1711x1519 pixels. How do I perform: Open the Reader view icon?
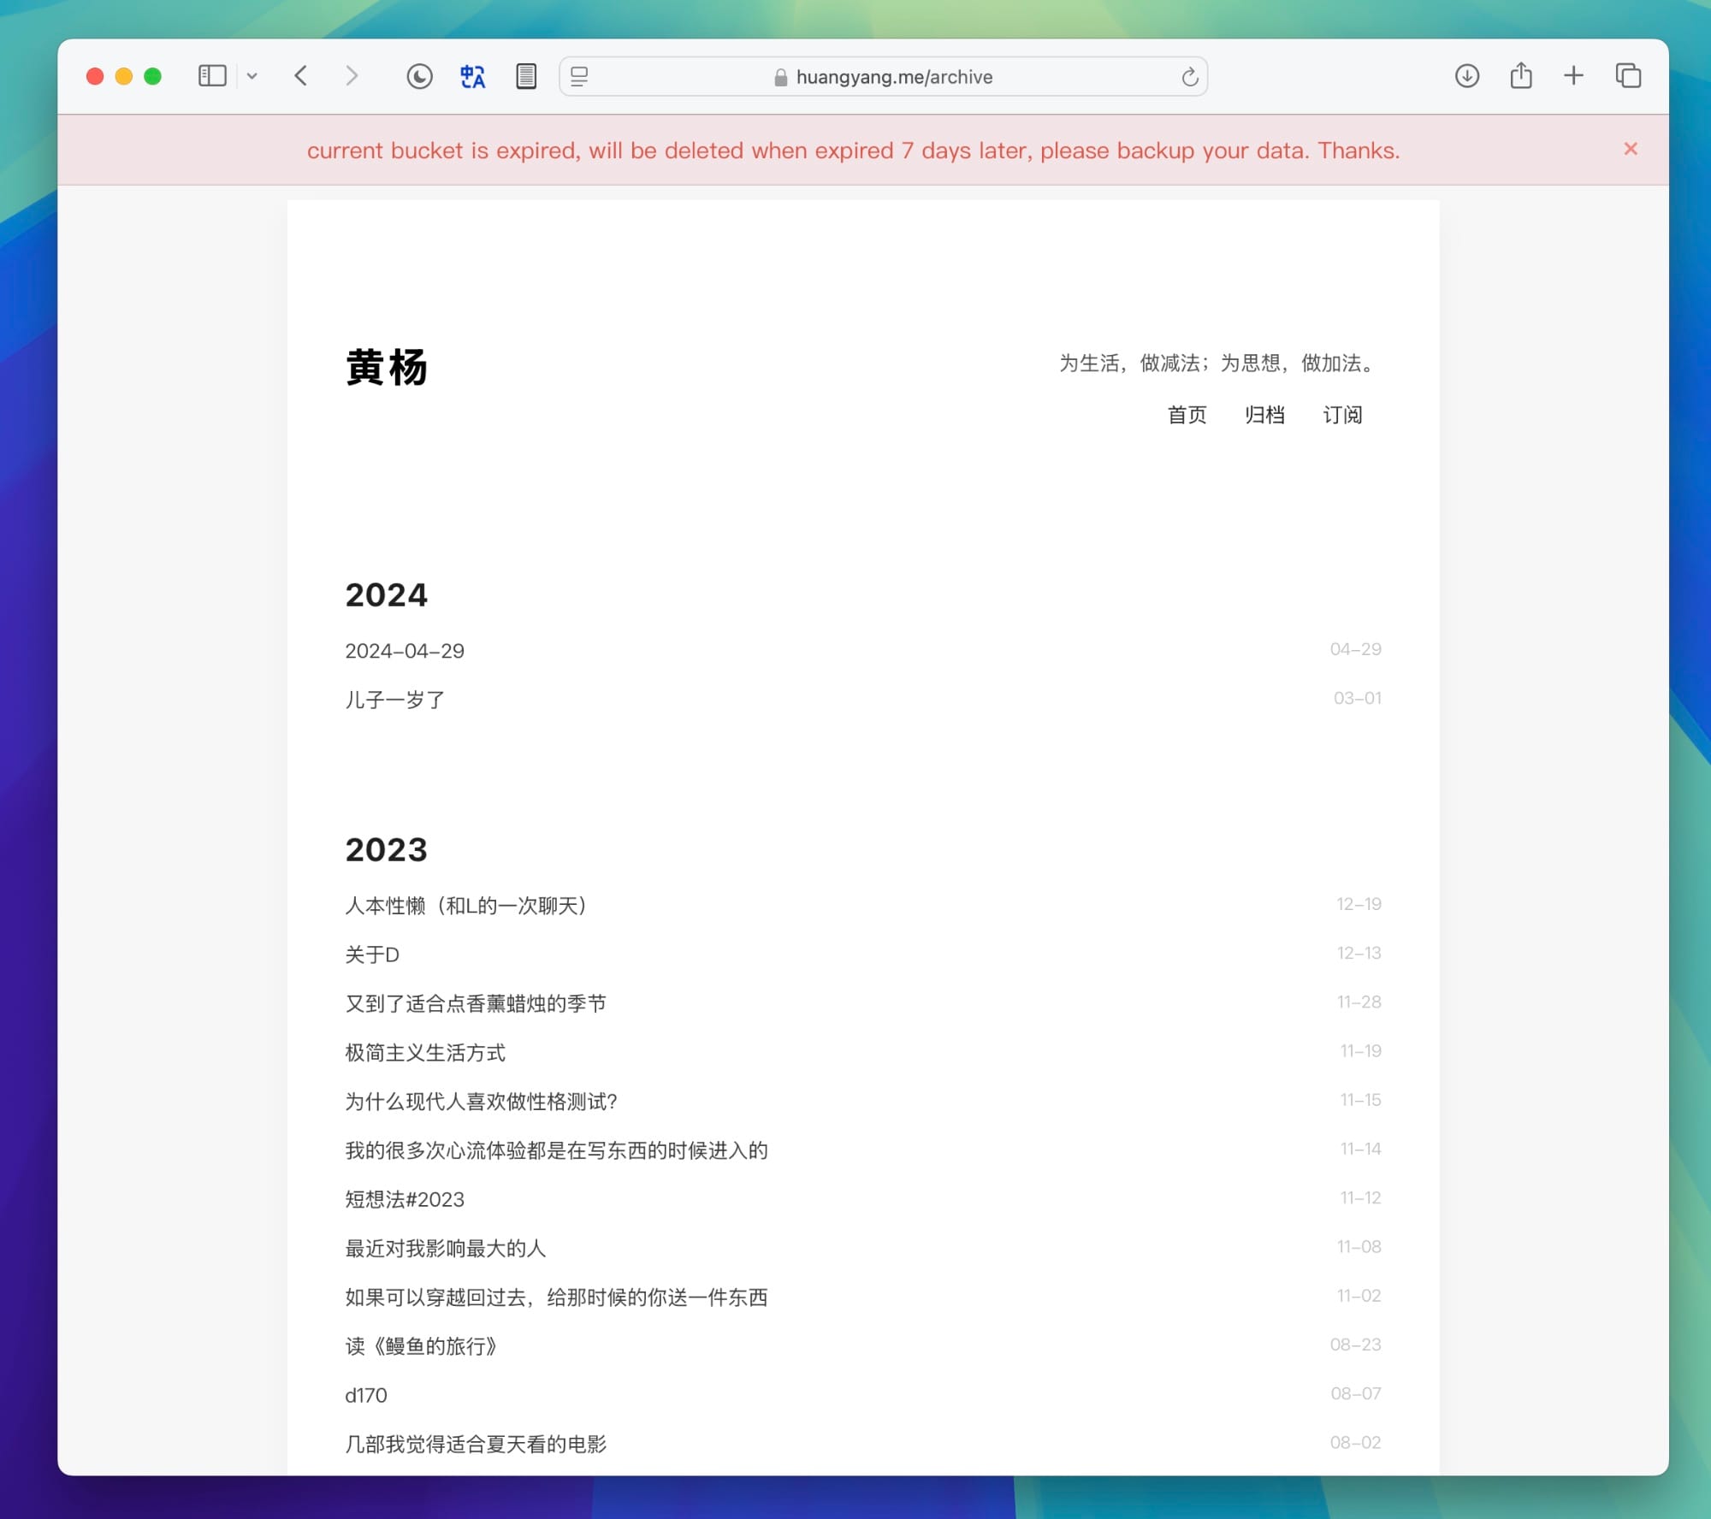(526, 76)
